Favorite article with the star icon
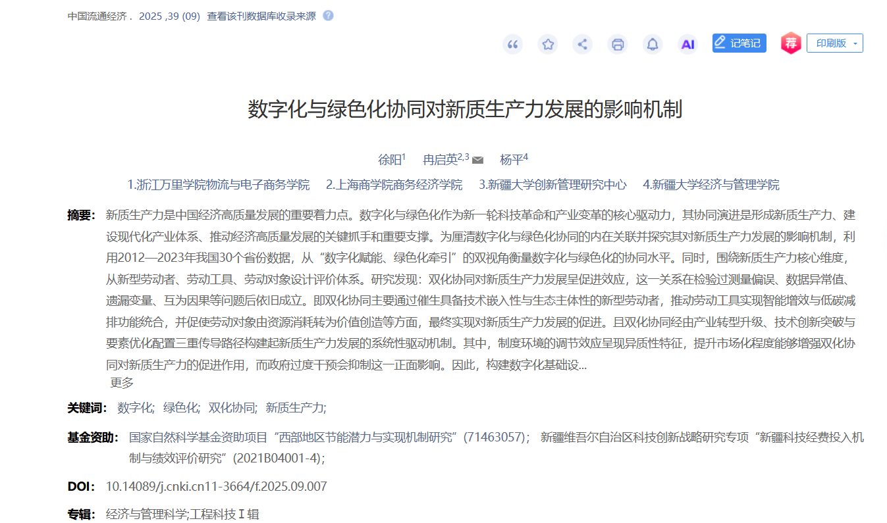Screen dimensions: 887x523 click(547, 44)
